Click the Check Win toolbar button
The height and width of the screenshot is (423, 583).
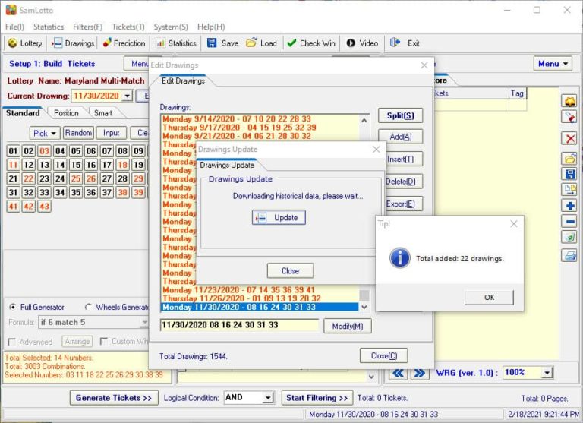[x=310, y=43]
